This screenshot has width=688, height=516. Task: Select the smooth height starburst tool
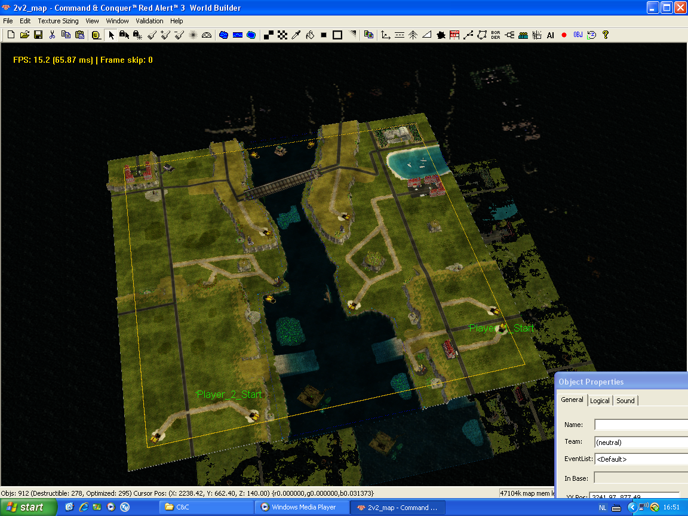point(193,35)
